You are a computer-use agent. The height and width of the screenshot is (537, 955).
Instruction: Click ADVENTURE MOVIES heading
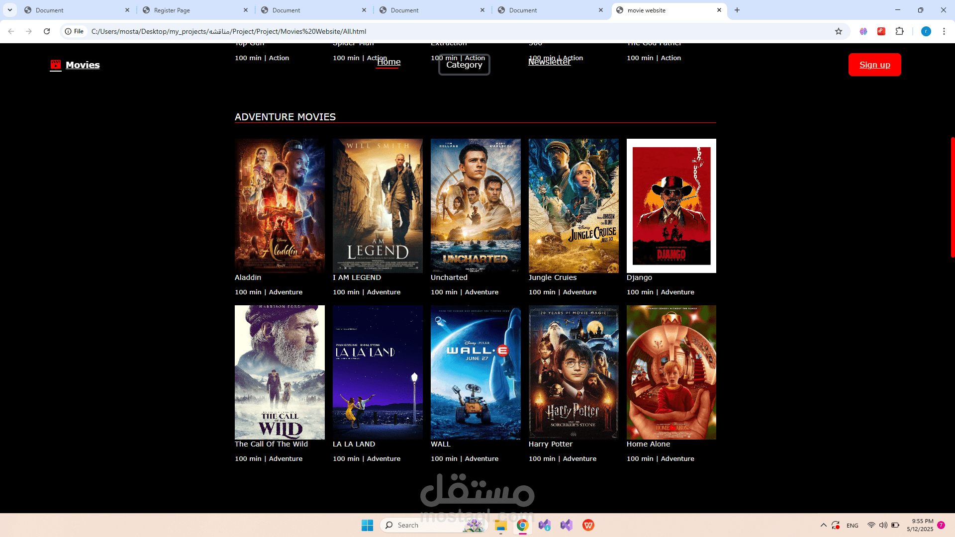pyautogui.click(x=285, y=117)
